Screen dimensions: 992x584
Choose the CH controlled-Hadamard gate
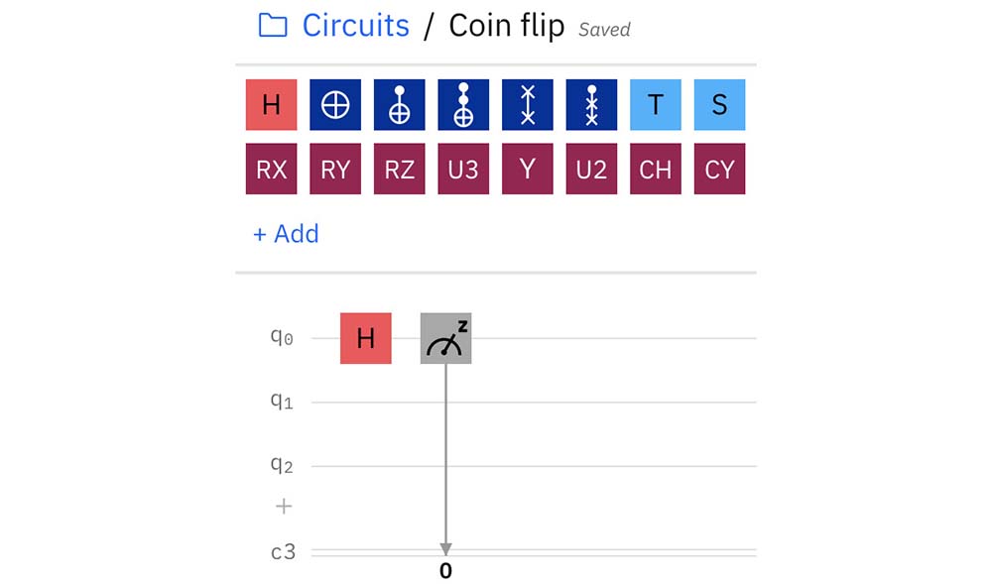pyautogui.click(x=656, y=170)
